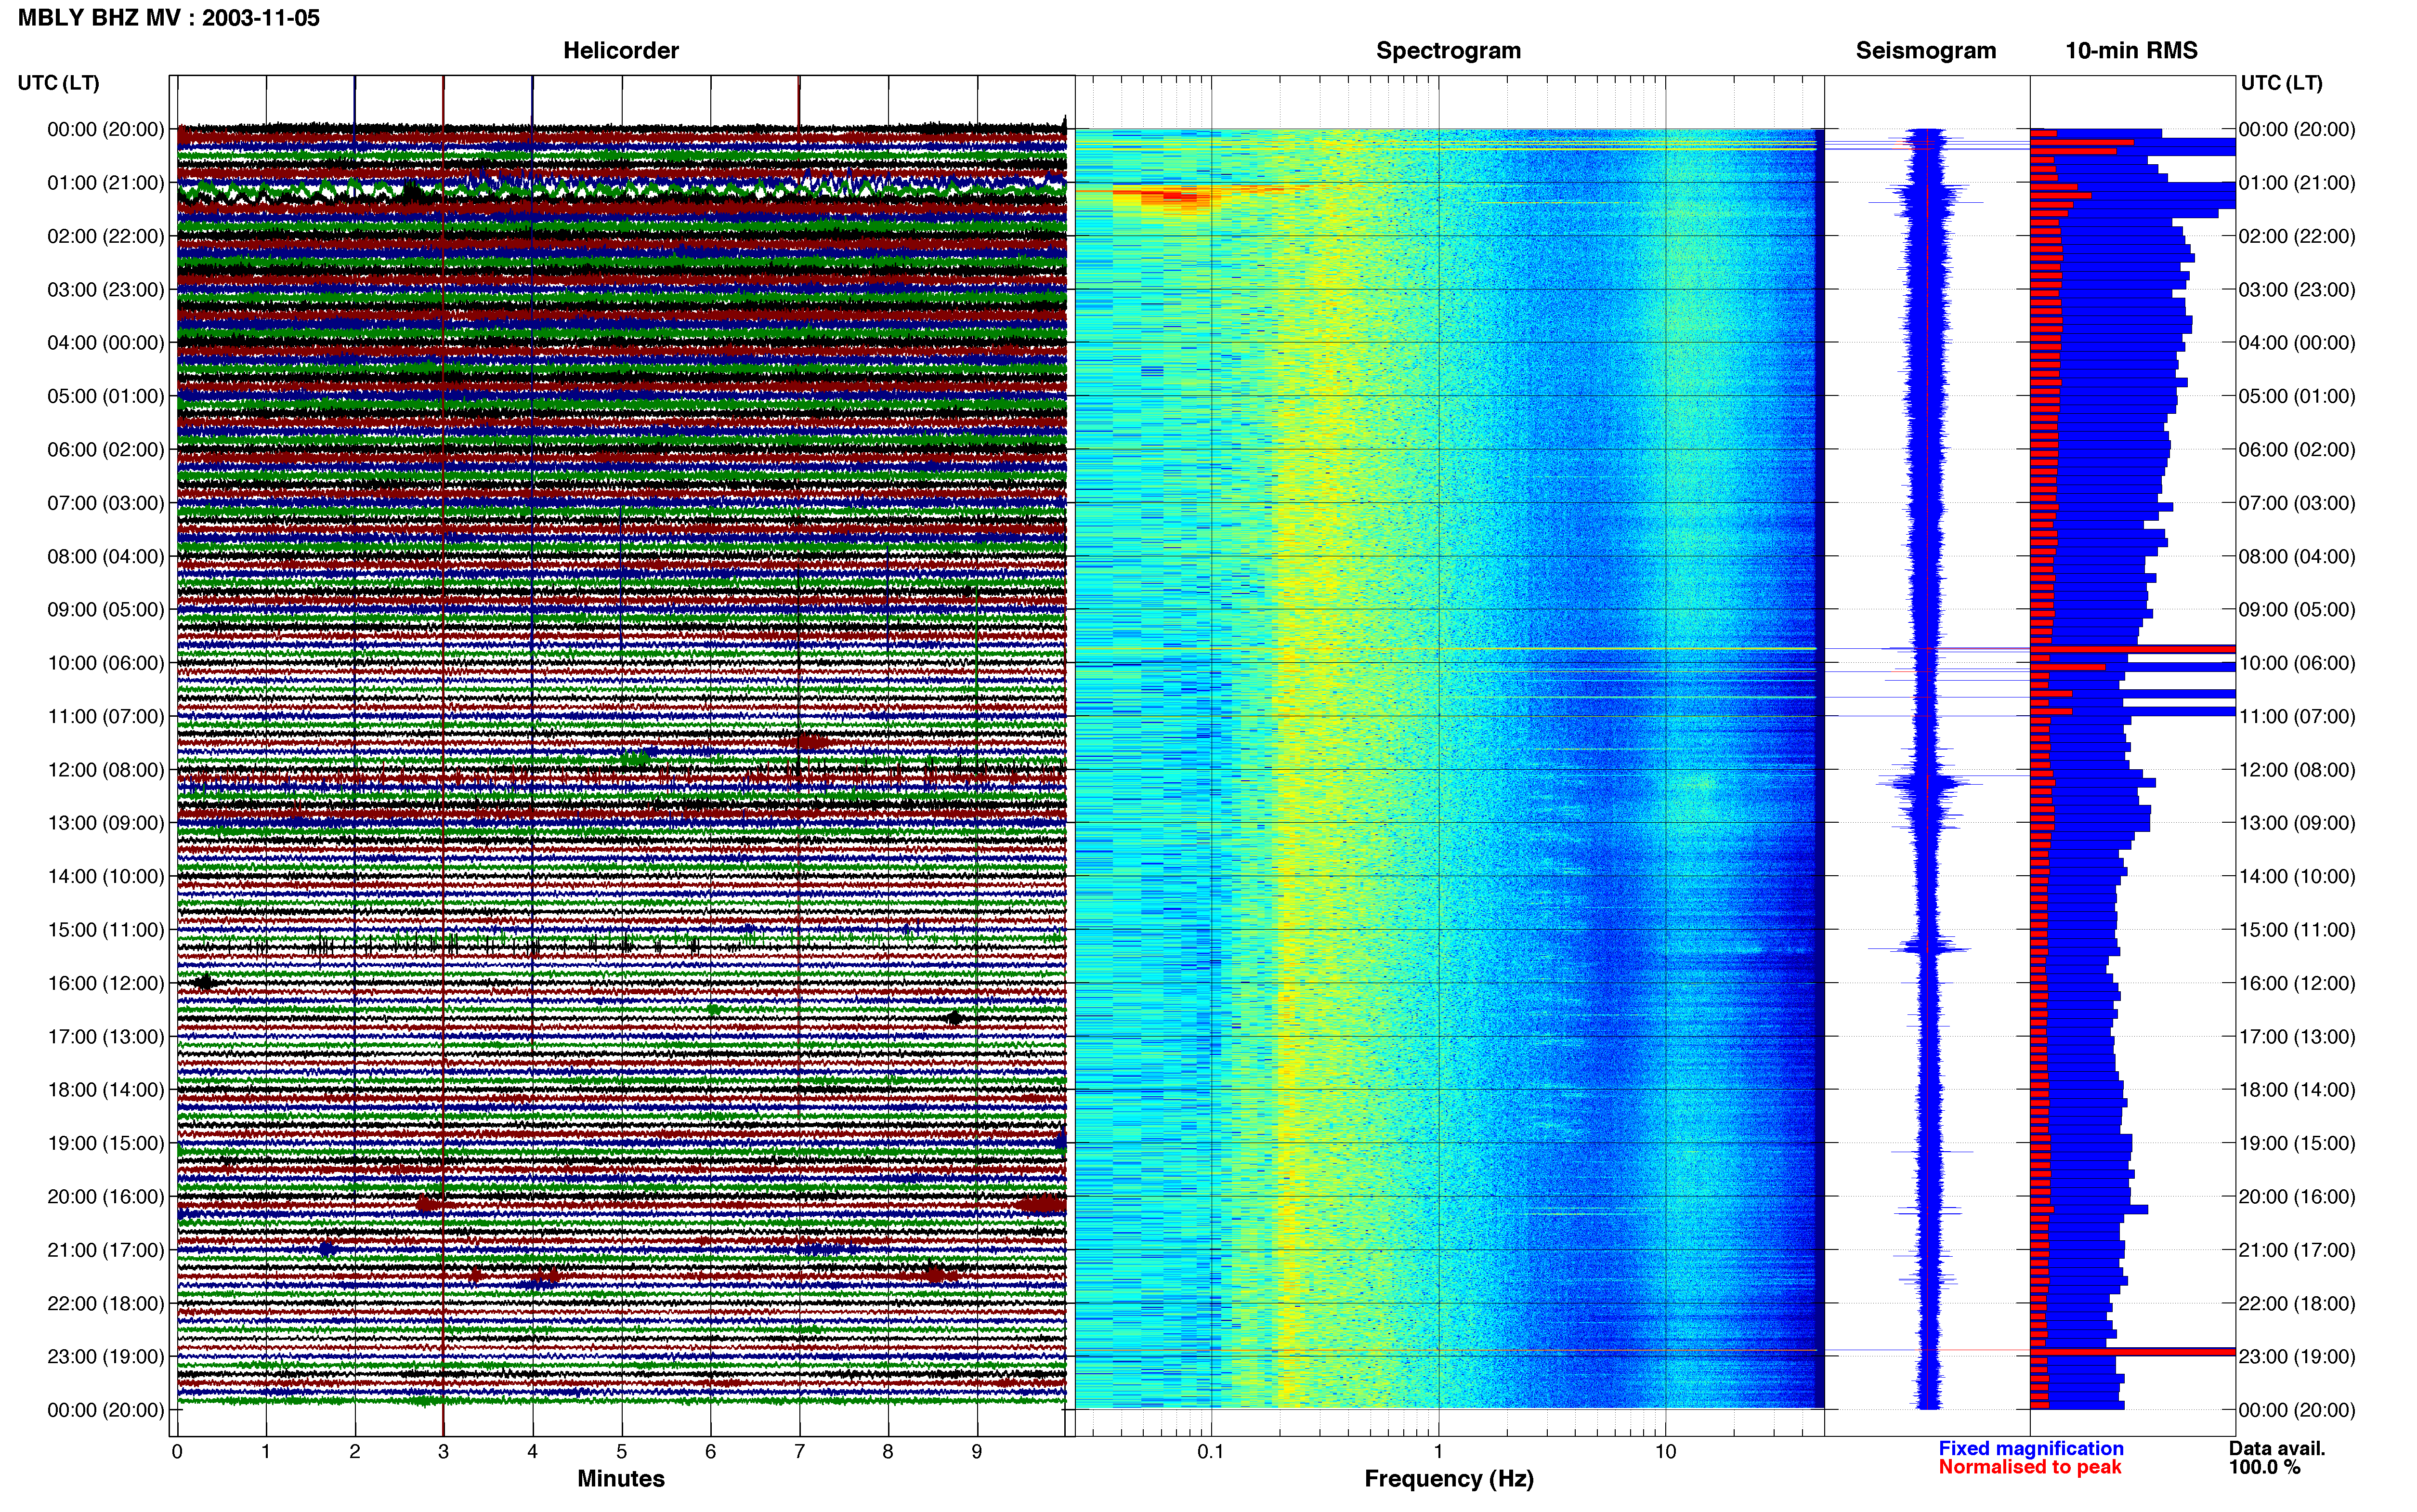The height and width of the screenshot is (1512, 2417).
Task: Click the dark red event burst at 20:00 line end
Action: (x=1042, y=1204)
